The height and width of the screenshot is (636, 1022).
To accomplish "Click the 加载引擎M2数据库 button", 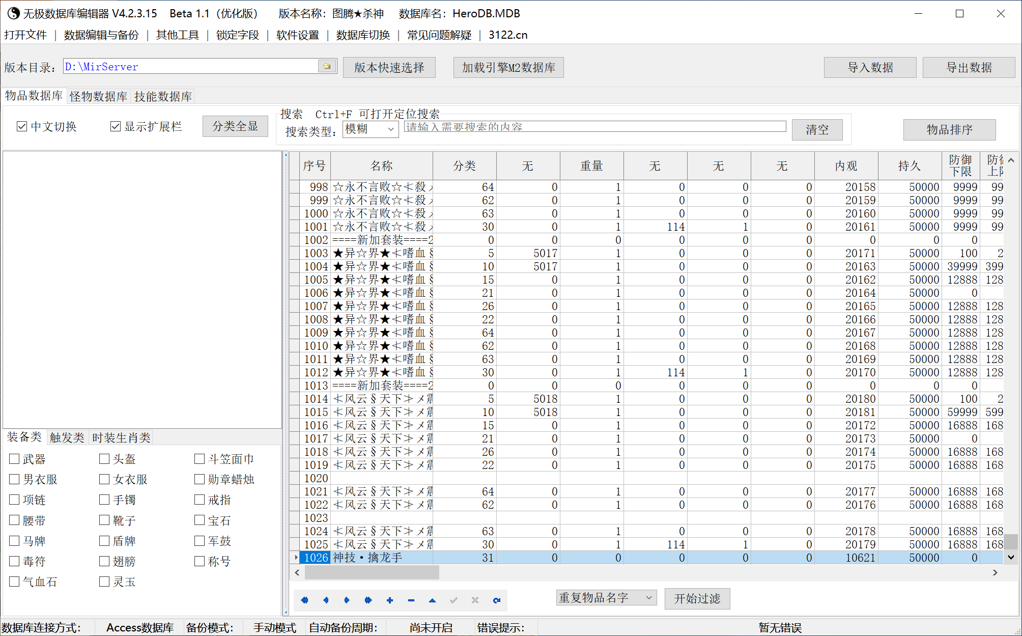I will pyautogui.click(x=508, y=67).
